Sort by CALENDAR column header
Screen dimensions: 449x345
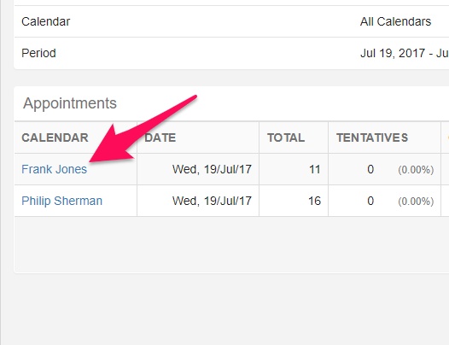tap(55, 137)
